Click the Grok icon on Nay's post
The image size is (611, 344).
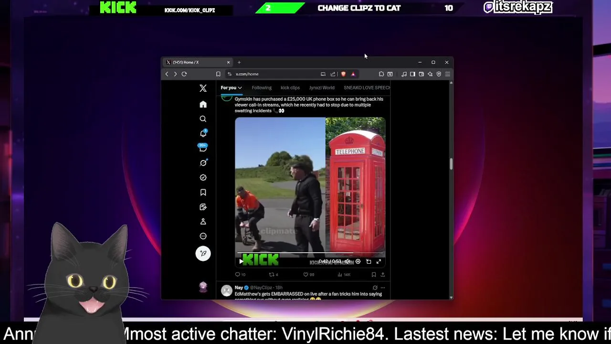[375, 288]
